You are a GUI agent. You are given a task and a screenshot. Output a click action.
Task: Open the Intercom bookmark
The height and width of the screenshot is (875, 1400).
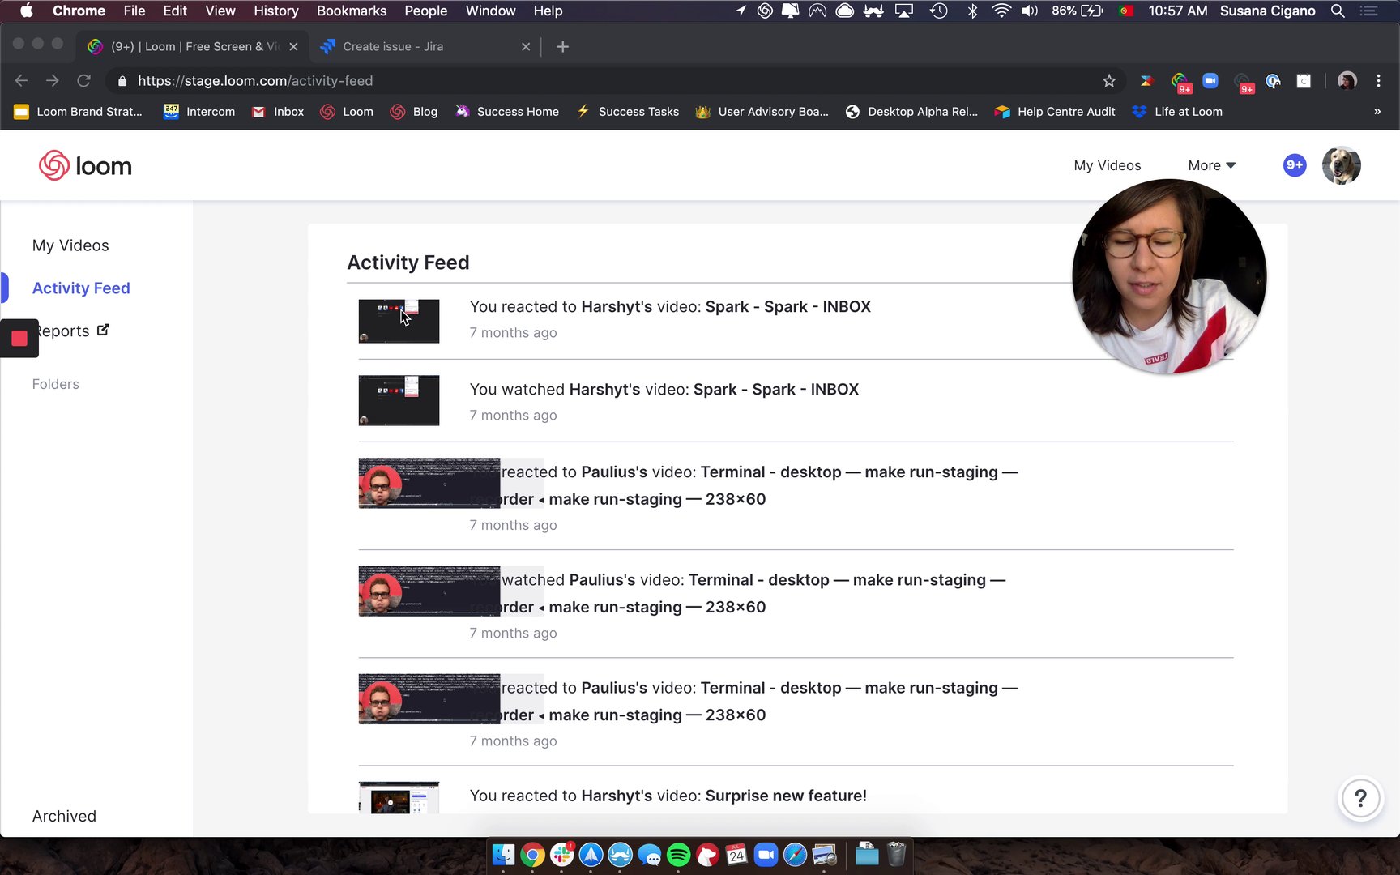[x=199, y=112]
